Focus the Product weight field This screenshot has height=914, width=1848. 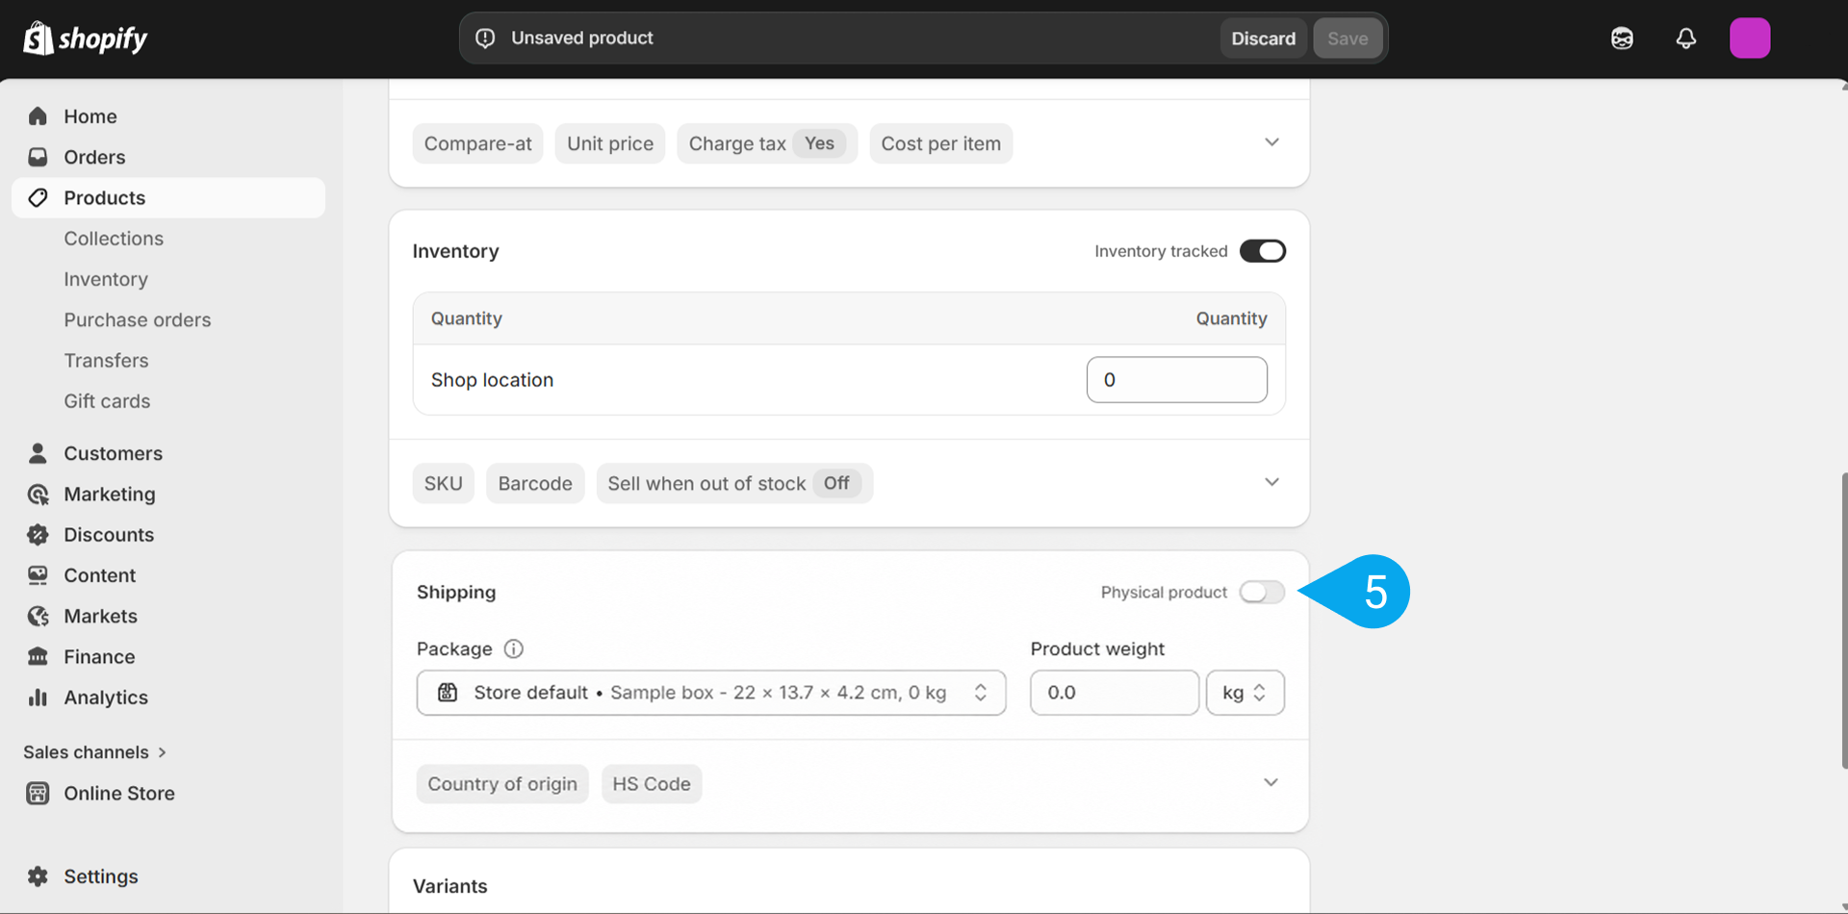click(1114, 693)
